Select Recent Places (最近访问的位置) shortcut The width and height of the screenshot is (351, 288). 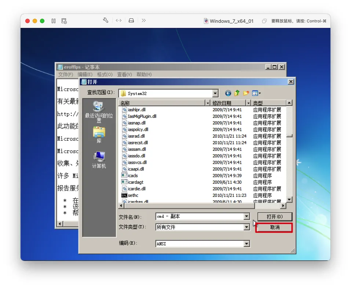click(x=99, y=112)
